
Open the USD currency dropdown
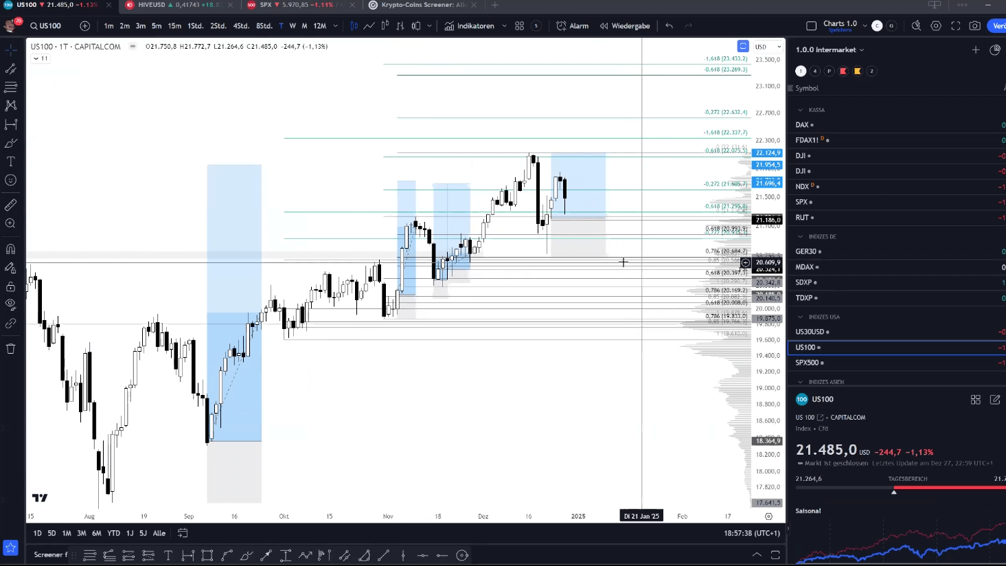click(768, 47)
